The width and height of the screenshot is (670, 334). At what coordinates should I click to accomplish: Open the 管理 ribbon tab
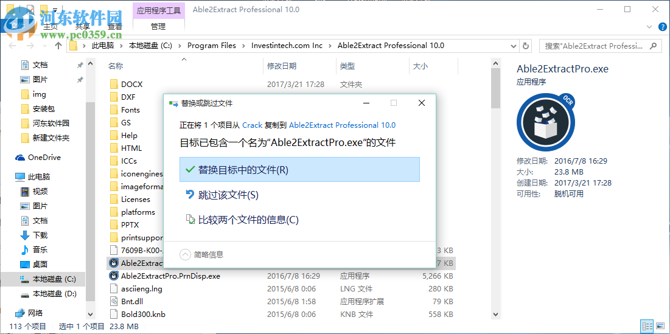158,27
